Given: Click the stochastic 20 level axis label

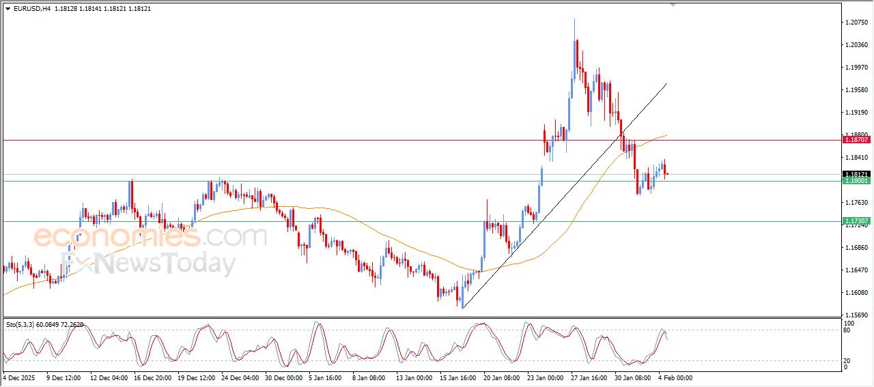Looking at the screenshot, I should coord(849,360).
